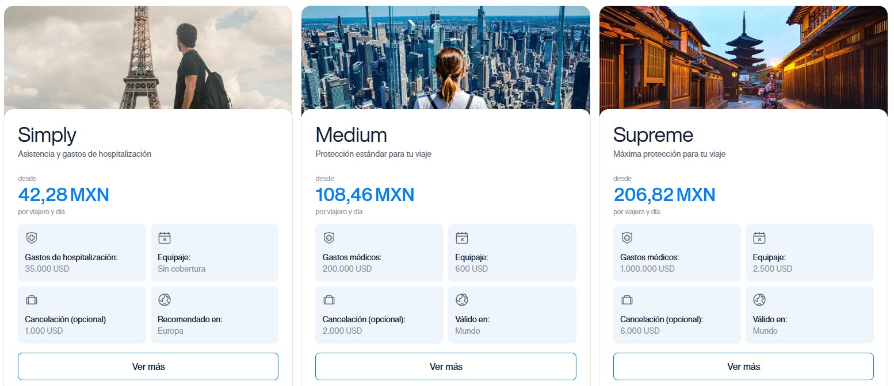Open 'Ver más' for the Simply plan
Screen dimensions: 894x386
pyautogui.click(x=148, y=366)
